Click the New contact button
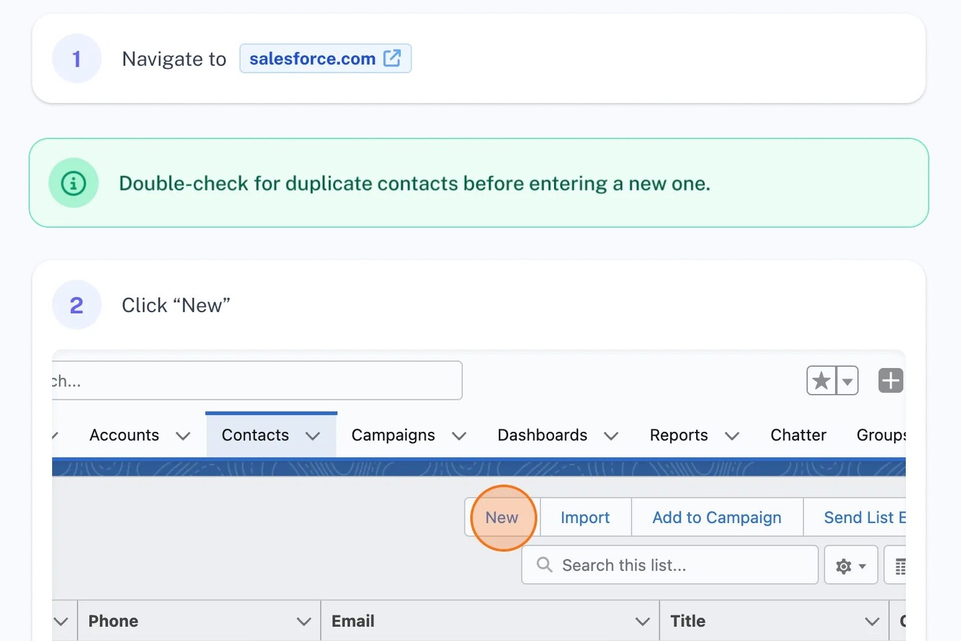This screenshot has width=961, height=641. pyautogui.click(x=502, y=518)
